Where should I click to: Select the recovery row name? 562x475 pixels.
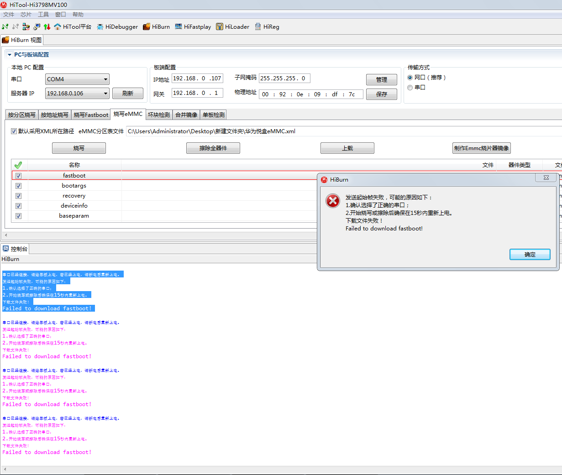(74, 196)
